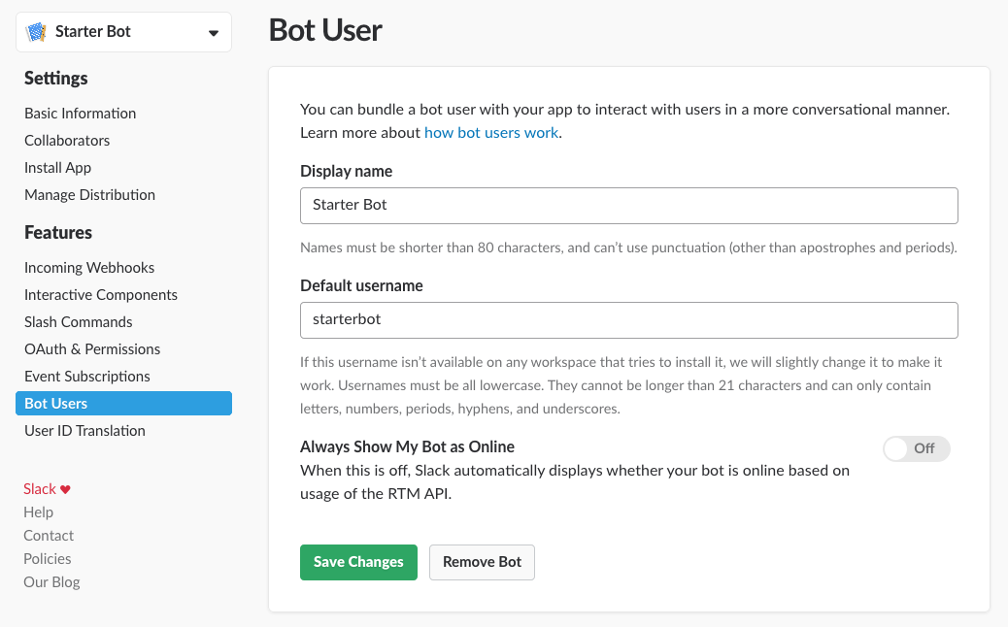Select Event Subscriptions in the sidebar
The width and height of the screenshot is (1008, 627).
(x=86, y=377)
